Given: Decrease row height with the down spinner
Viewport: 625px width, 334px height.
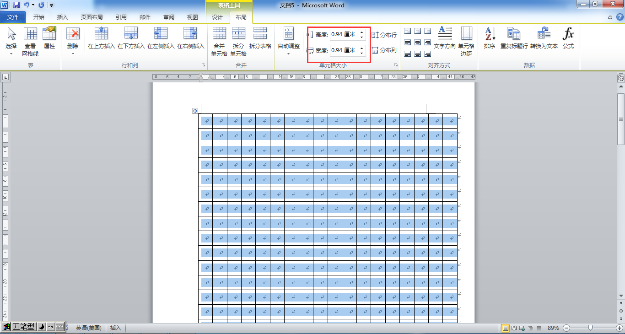Looking at the screenshot, I should click(362, 37).
